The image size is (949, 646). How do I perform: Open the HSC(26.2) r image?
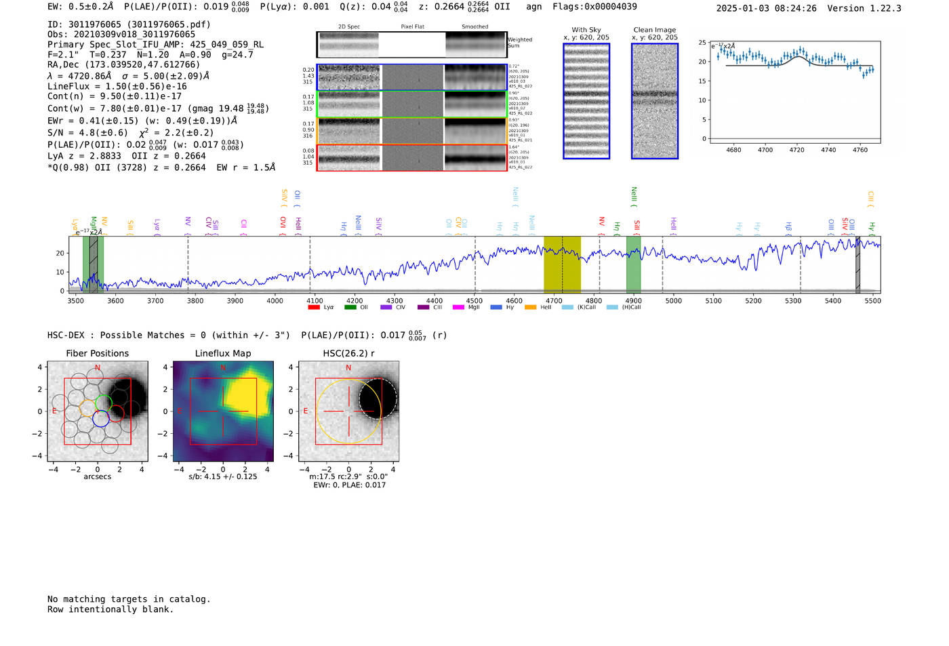[348, 411]
